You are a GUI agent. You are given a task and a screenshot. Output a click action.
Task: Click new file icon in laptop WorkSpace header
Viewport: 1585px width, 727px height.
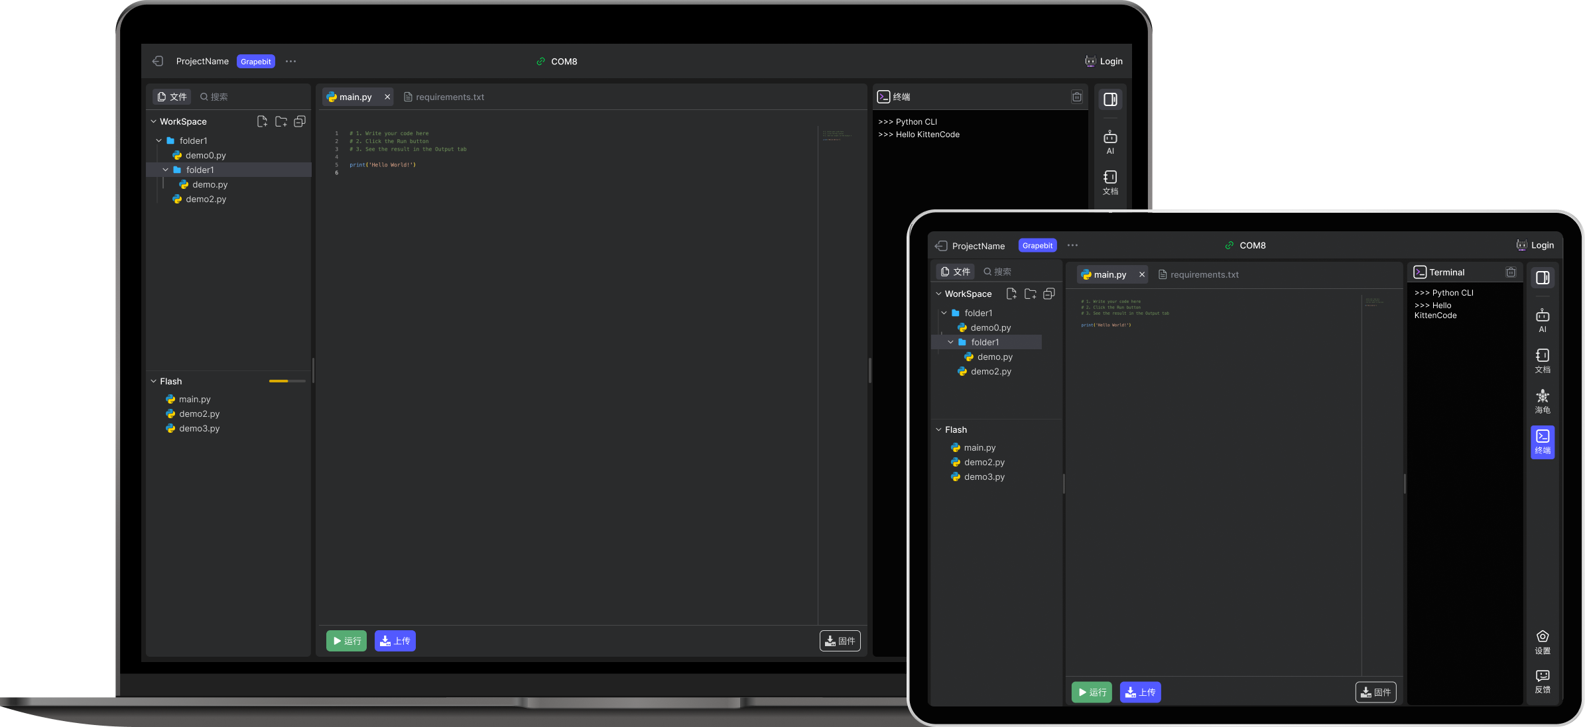pos(262,121)
